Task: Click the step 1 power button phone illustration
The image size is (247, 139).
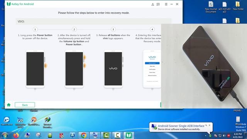Action: (x=35, y=69)
